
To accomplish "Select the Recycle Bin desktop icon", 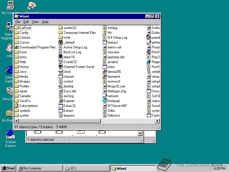I will tap(10, 91).
